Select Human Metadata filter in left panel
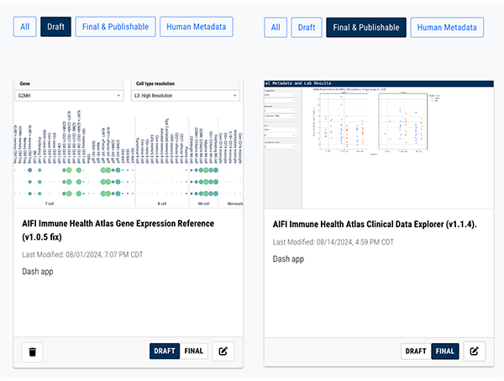504x381 pixels. [197, 27]
